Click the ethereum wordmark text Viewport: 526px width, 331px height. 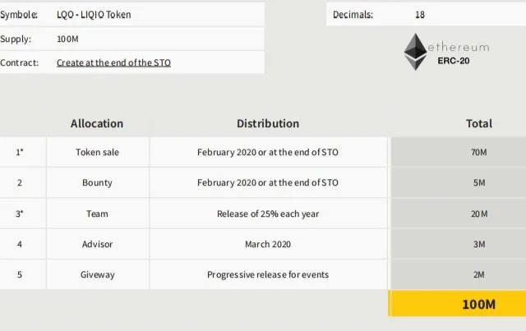pyautogui.click(x=459, y=48)
